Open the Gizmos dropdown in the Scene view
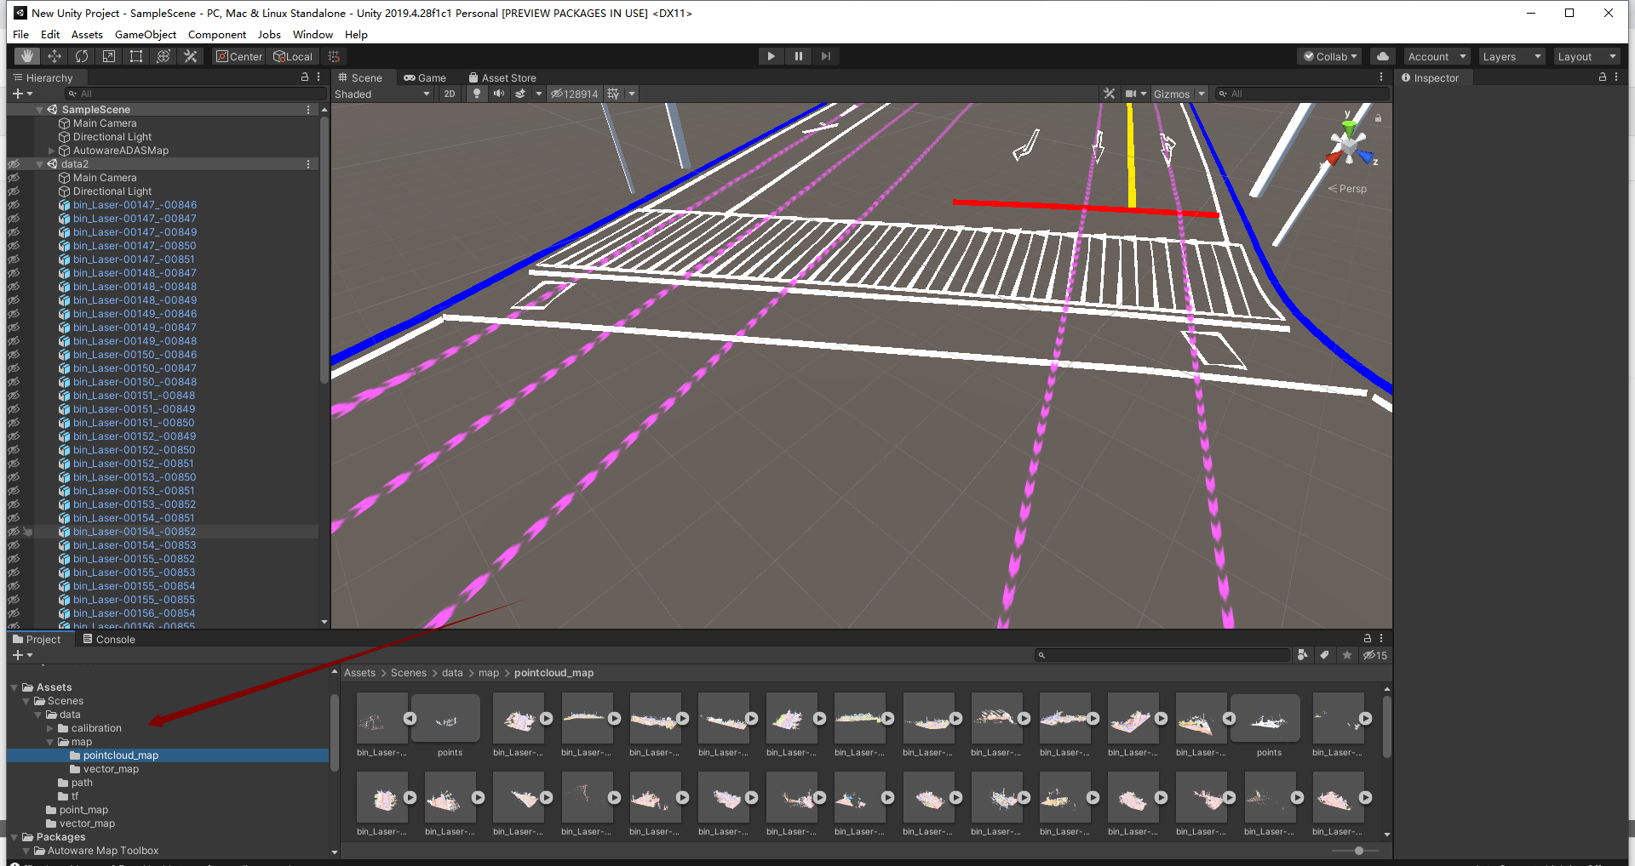Image resolution: width=1635 pixels, height=866 pixels. (1179, 94)
